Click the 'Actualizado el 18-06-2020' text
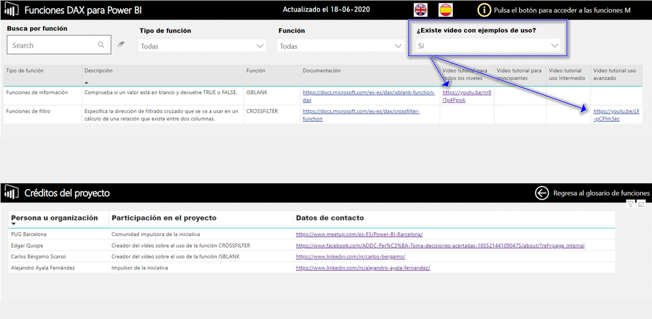Screen dimensions: 652x319 point(326,9)
